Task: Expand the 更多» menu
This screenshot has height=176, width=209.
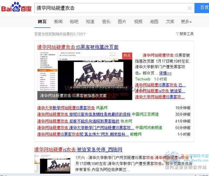Action: point(186,22)
